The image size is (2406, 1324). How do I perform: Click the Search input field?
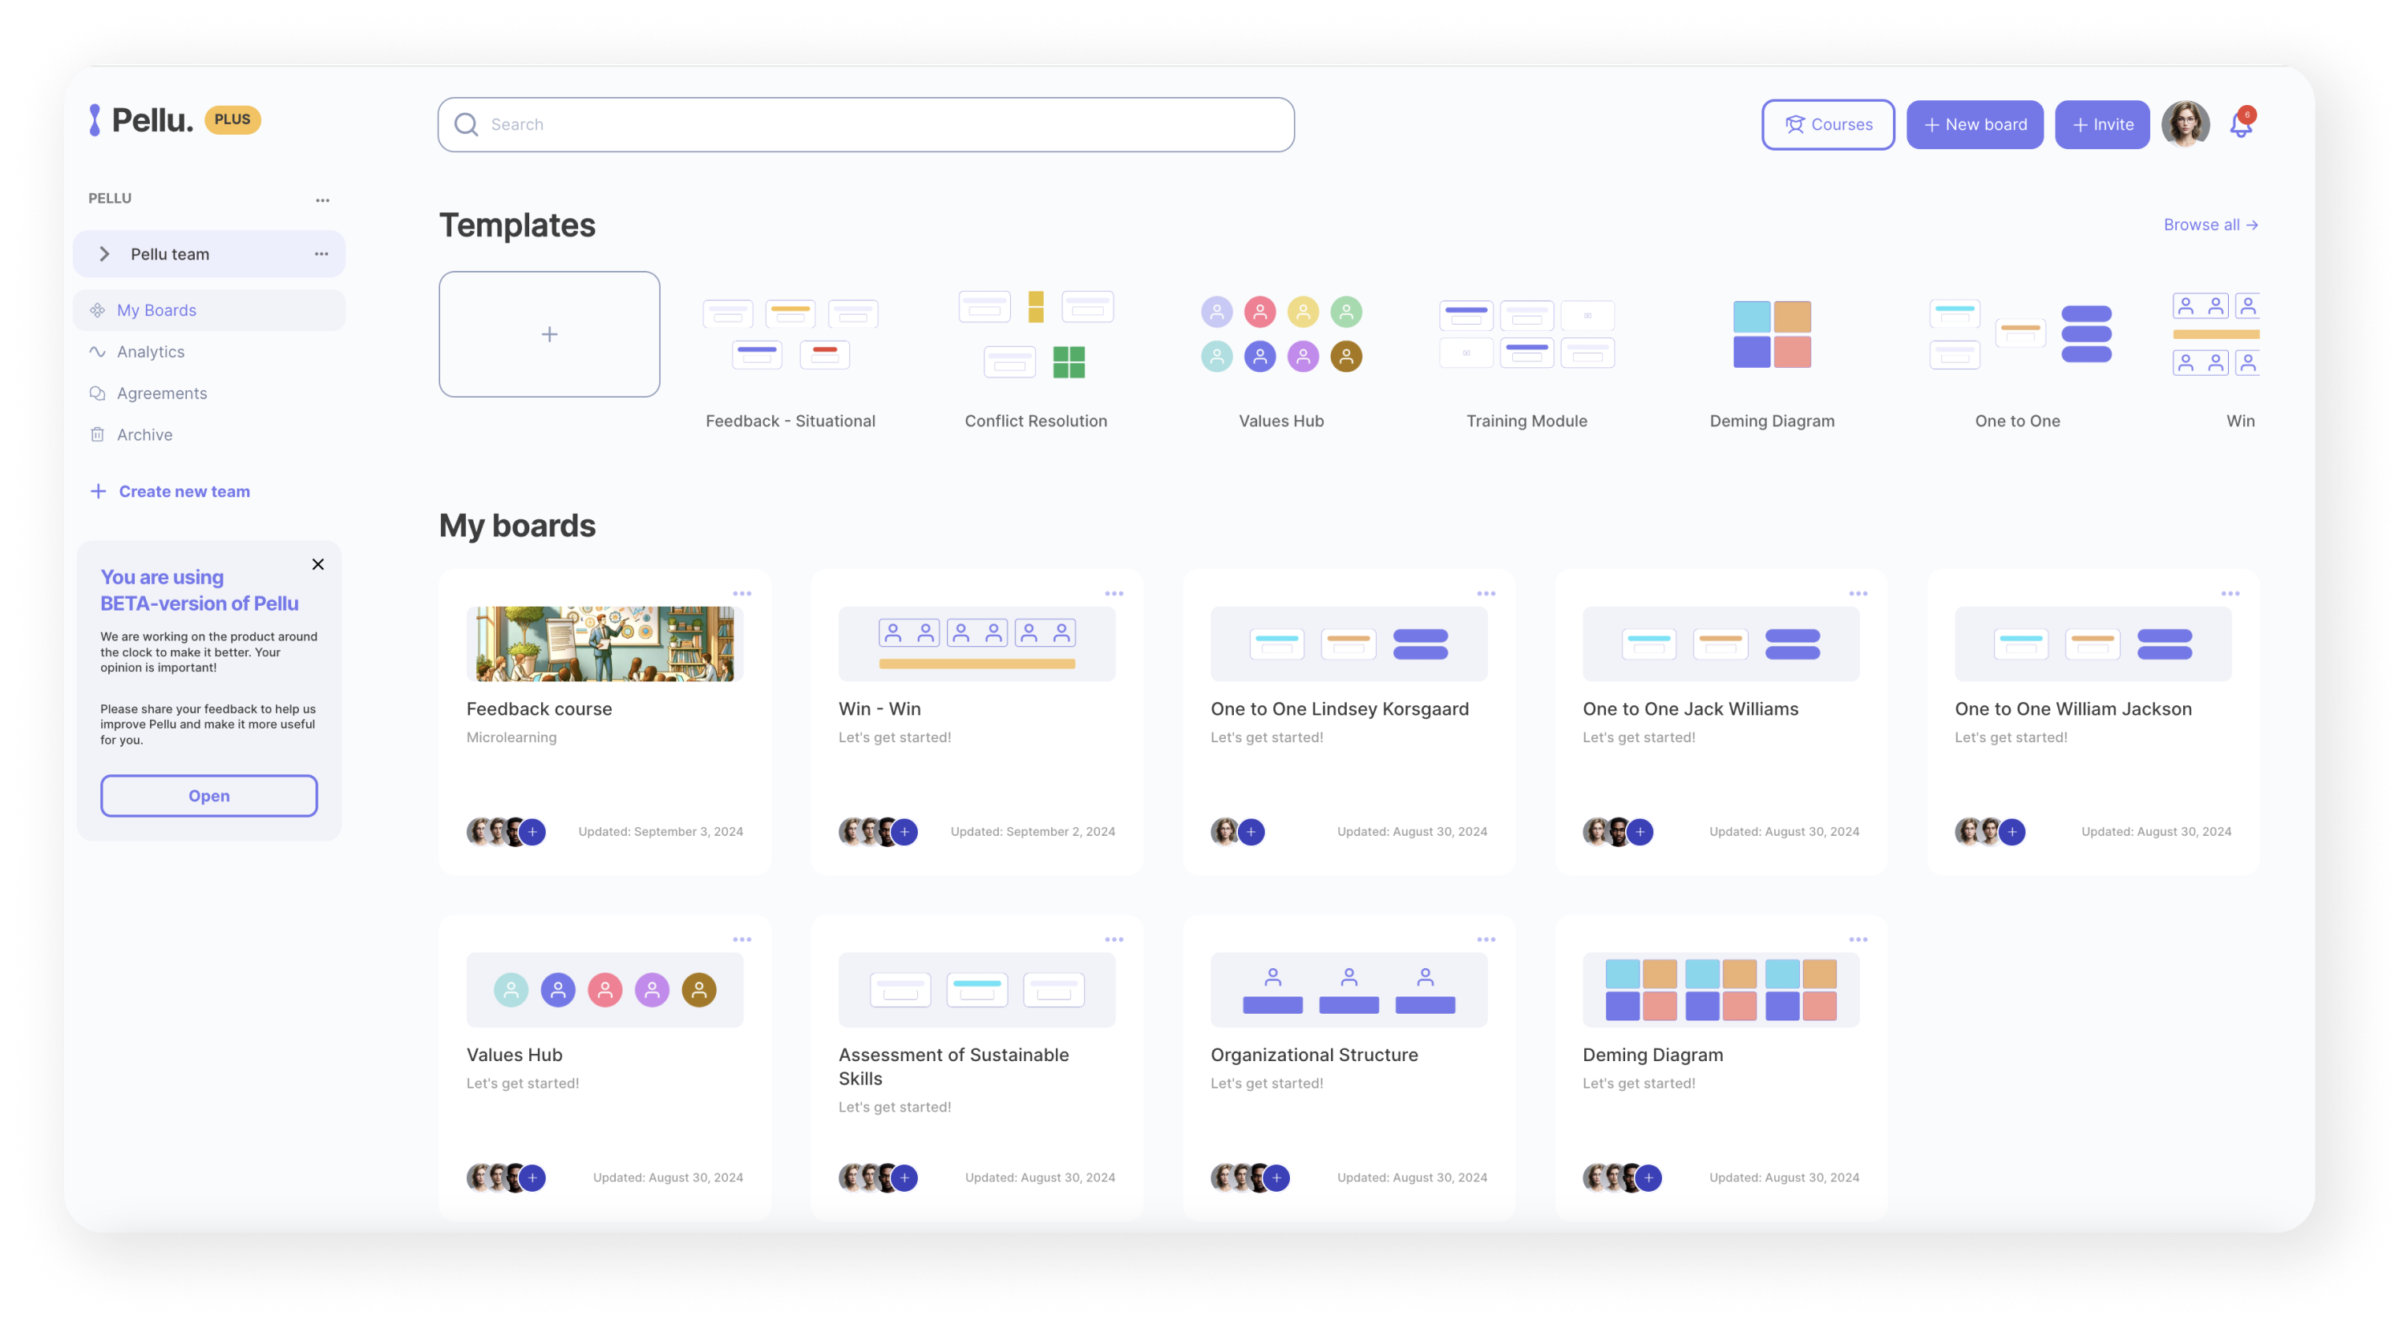866,124
